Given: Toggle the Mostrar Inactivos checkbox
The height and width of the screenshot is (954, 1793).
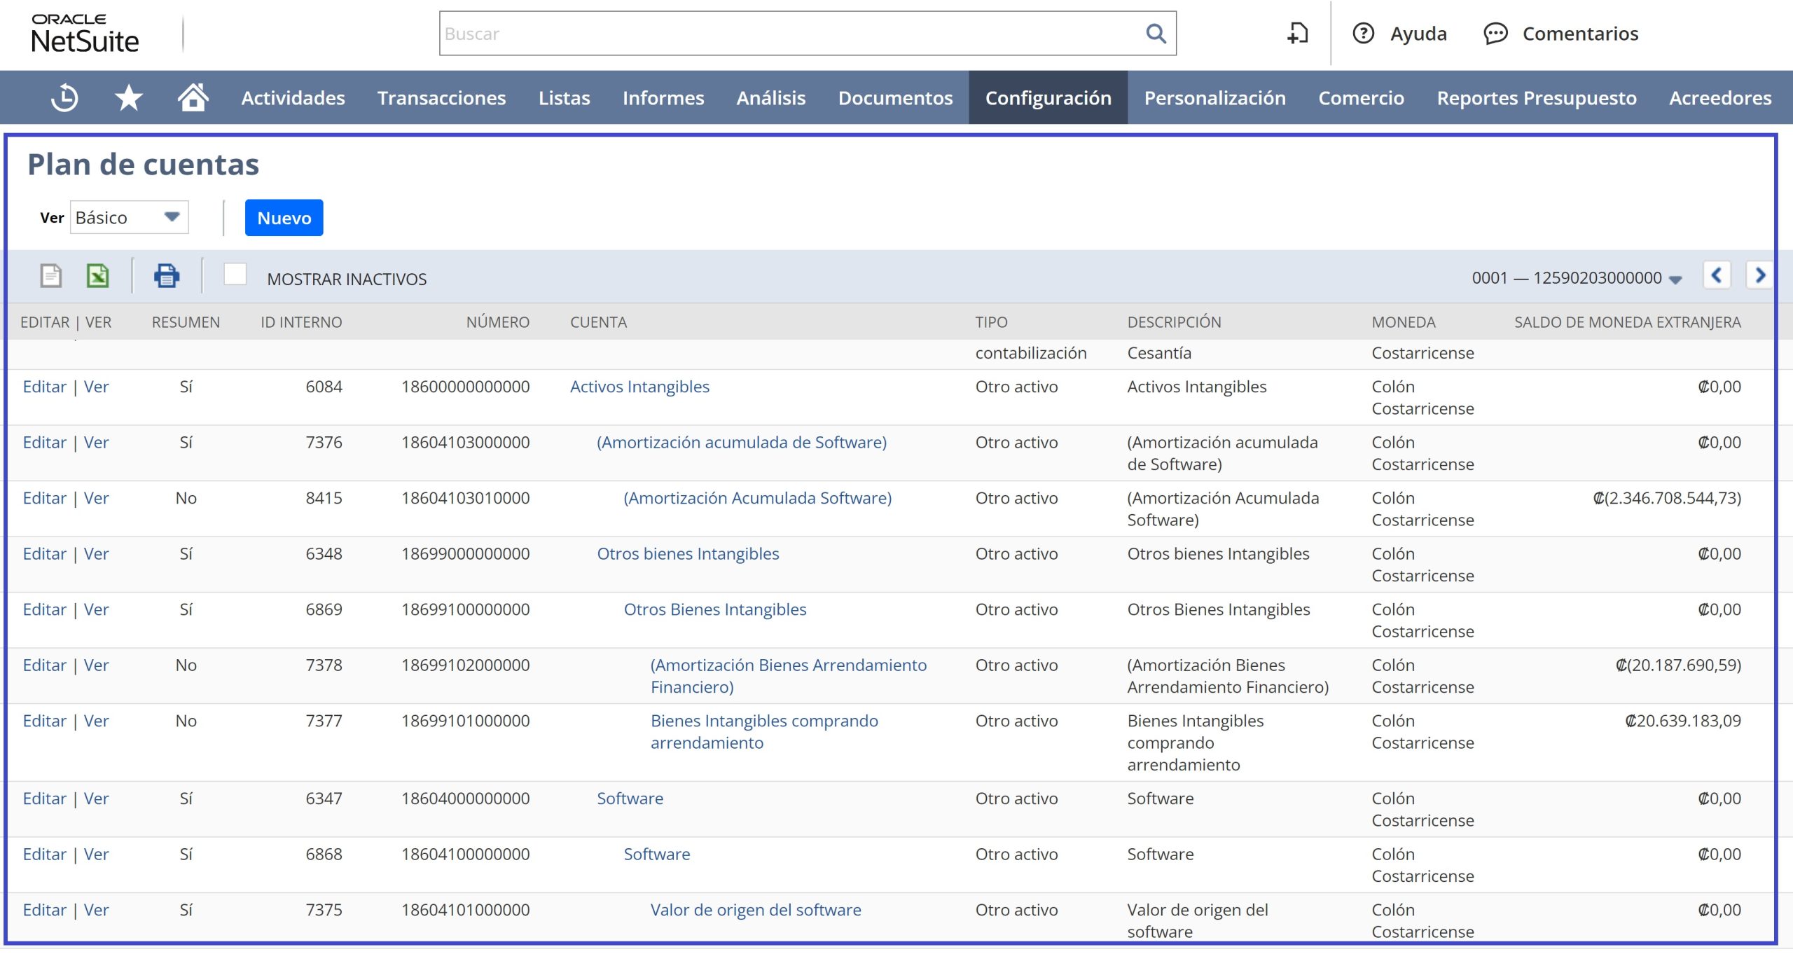Looking at the screenshot, I should [235, 275].
